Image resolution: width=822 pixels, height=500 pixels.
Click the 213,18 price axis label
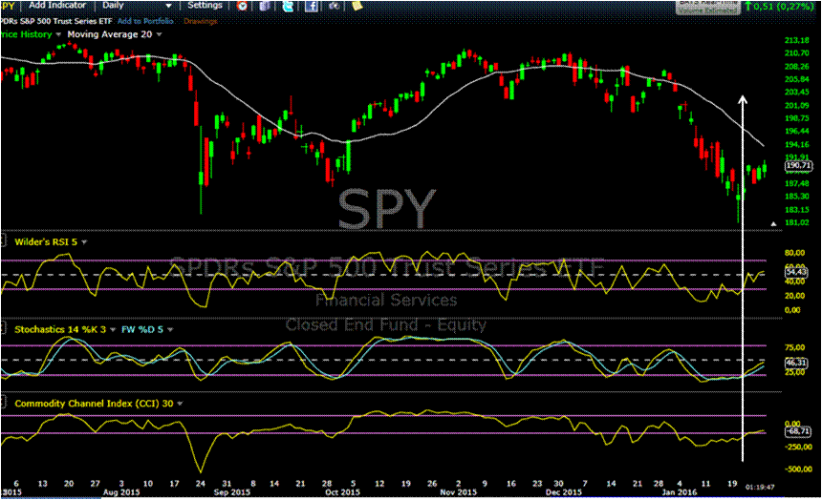point(797,40)
